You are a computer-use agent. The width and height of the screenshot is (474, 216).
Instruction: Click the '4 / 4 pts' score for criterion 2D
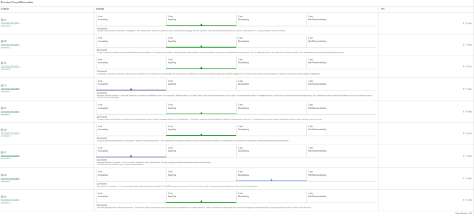tap(467, 89)
